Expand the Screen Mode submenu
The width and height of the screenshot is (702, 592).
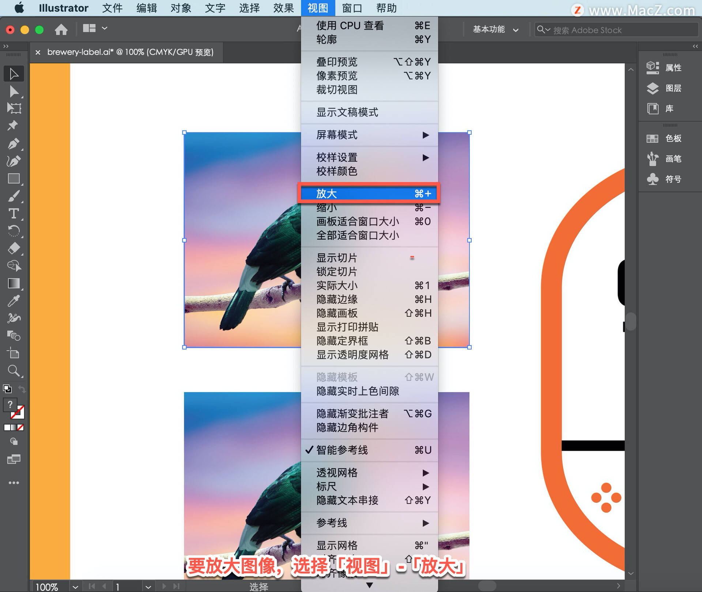click(x=369, y=135)
